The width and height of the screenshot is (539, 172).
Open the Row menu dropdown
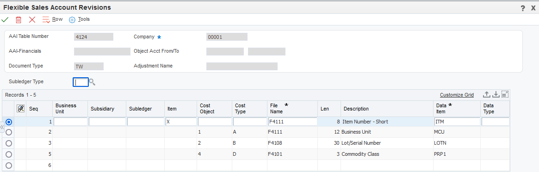53,19
